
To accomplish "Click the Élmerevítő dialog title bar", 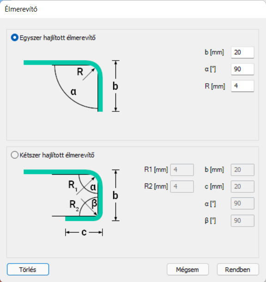I will (133, 9).
